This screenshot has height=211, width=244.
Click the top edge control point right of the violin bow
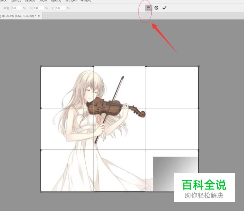146,66
